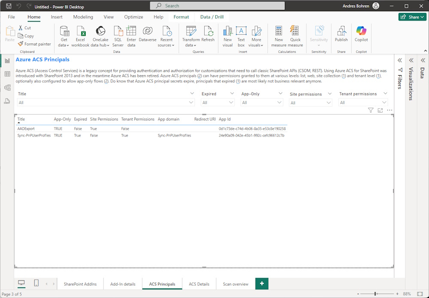Switch to the Insert ribbon tab
The width and height of the screenshot is (429, 298).
(57, 17)
